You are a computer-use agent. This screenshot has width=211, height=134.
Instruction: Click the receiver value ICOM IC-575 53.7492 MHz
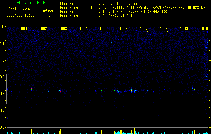pos(135,12)
